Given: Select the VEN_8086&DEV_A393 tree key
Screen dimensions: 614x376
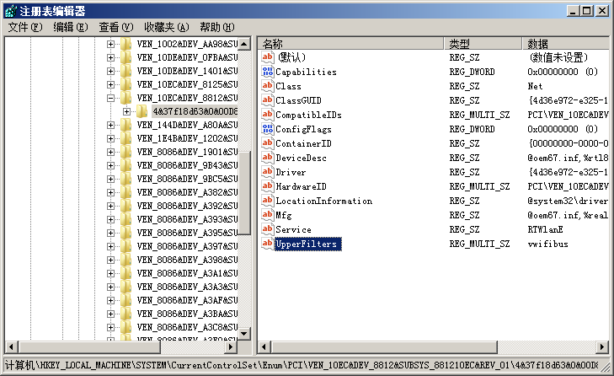Looking at the screenshot, I should pos(187,219).
